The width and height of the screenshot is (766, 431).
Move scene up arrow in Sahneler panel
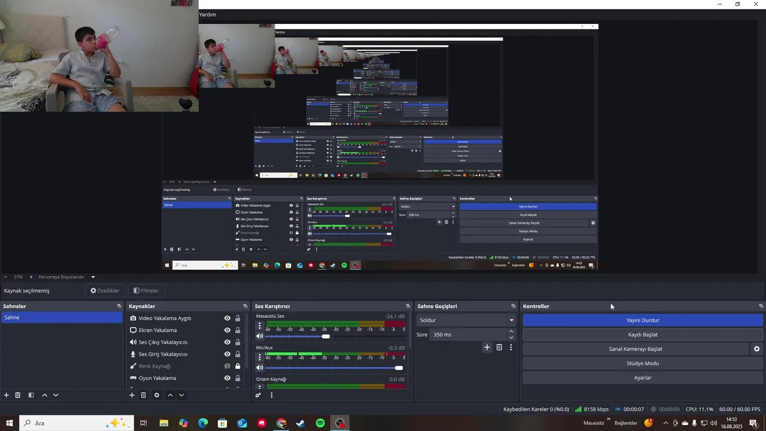point(44,395)
